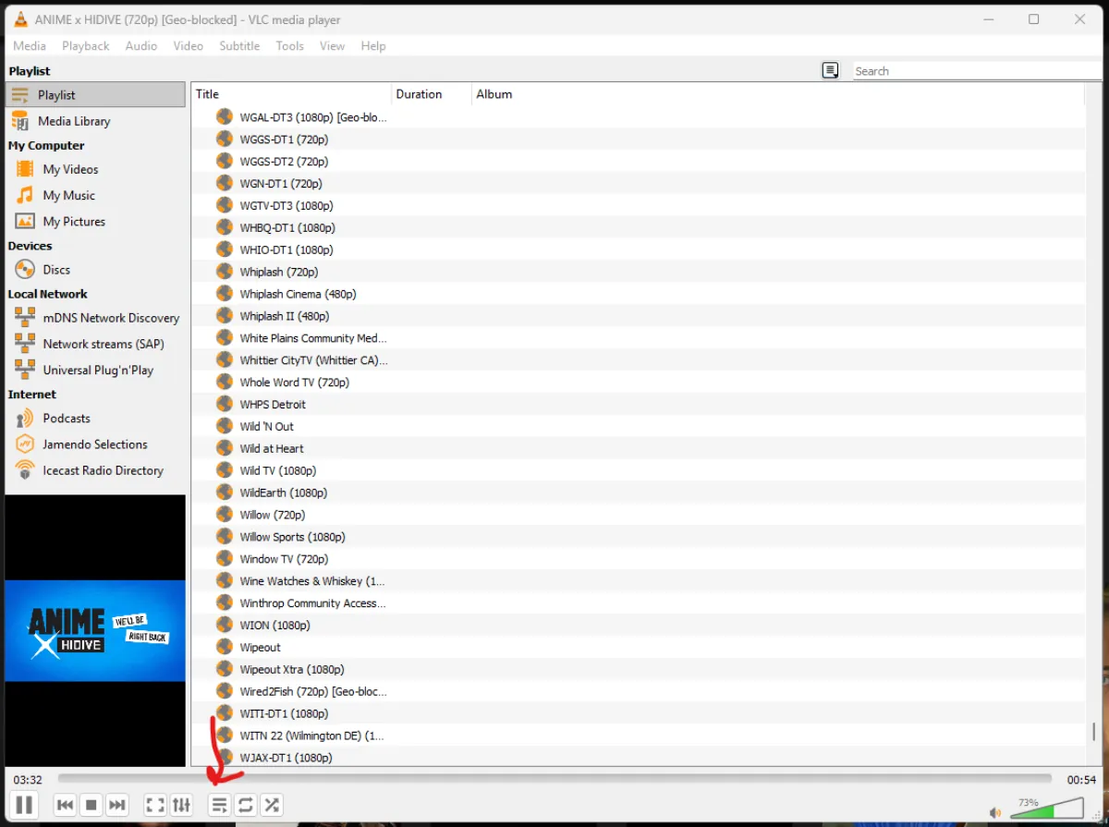Sort playlist by Album column header

click(x=776, y=94)
